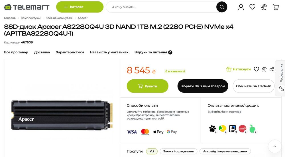Click the share icon beside the price

(272, 69)
